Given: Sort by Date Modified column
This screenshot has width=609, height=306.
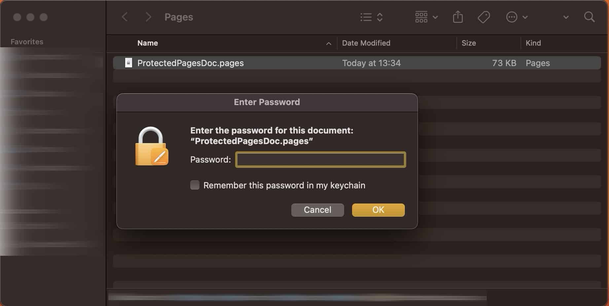Looking at the screenshot, I should (366, 43).
